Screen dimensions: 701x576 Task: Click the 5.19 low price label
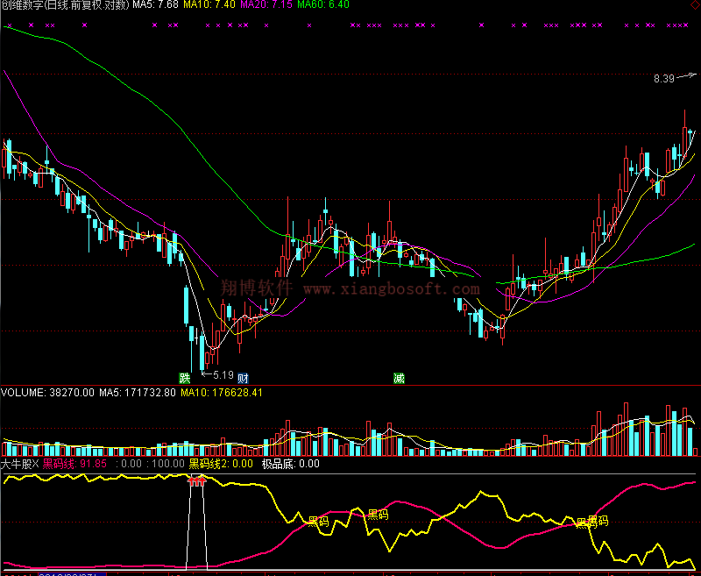pyautogui.click(x=223, y=375)
